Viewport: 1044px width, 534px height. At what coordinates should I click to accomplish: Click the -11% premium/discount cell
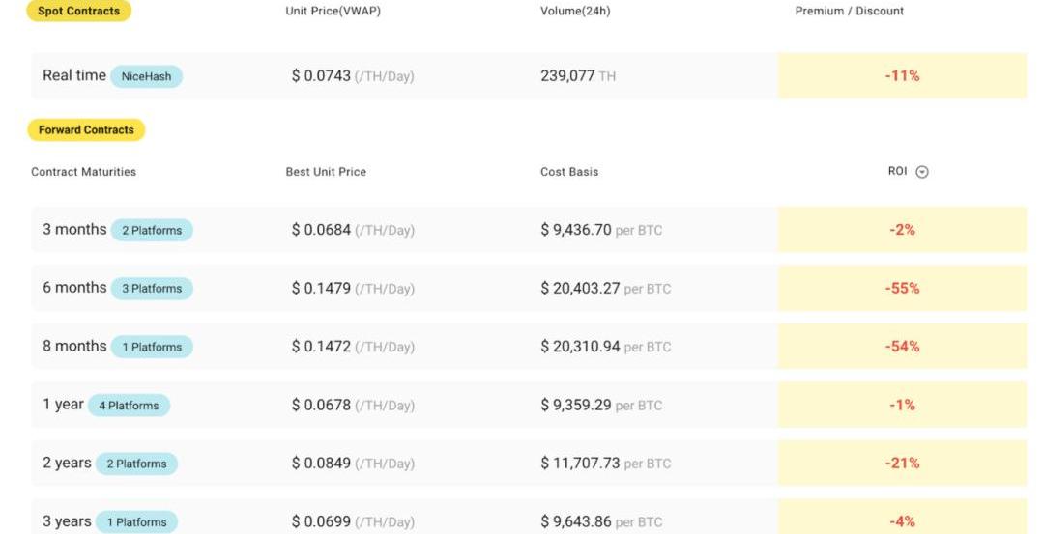(x=902, y=75)
